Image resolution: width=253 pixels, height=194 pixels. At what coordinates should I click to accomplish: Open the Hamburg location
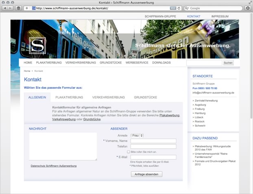200,113
